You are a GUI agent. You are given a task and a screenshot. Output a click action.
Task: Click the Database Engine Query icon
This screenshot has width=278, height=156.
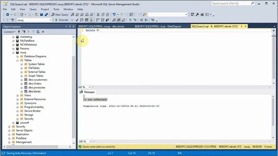coord(73,14)
